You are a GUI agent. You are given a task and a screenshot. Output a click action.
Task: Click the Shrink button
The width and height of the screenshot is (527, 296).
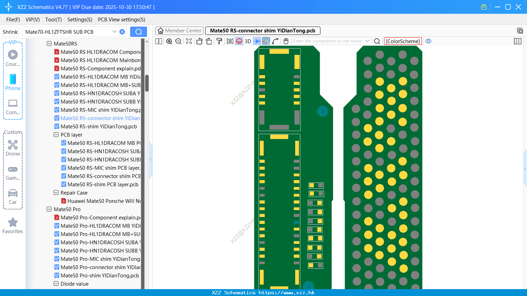(10, 32)
